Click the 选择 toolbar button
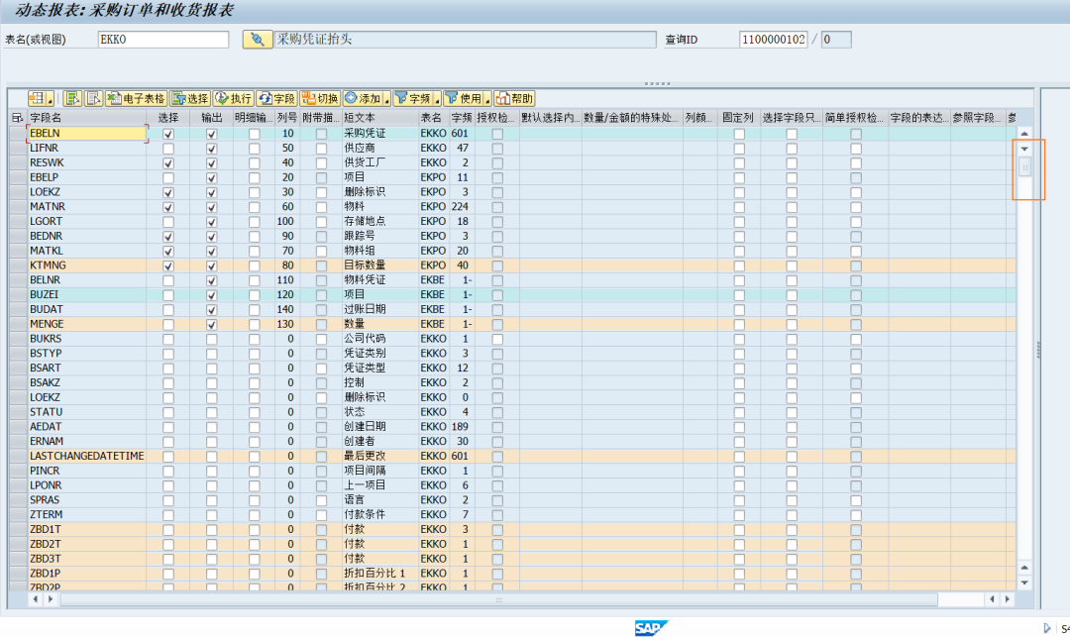Screen dimensions: 1070x637 191,98
